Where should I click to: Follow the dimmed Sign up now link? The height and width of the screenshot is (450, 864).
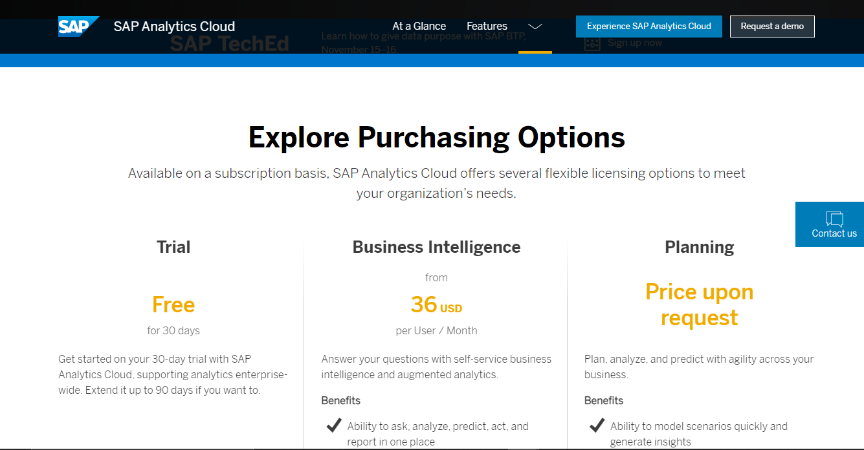tap(634, 43)
